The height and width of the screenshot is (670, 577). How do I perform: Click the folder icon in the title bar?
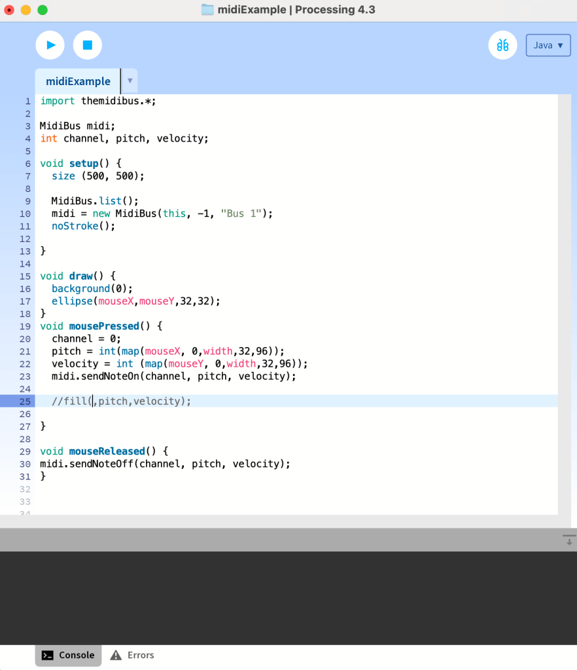208,10
